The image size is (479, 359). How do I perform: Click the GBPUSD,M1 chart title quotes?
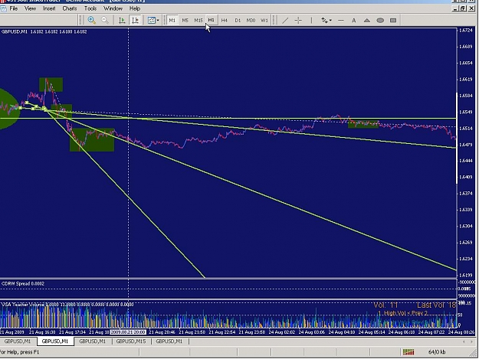coord(44,31)
